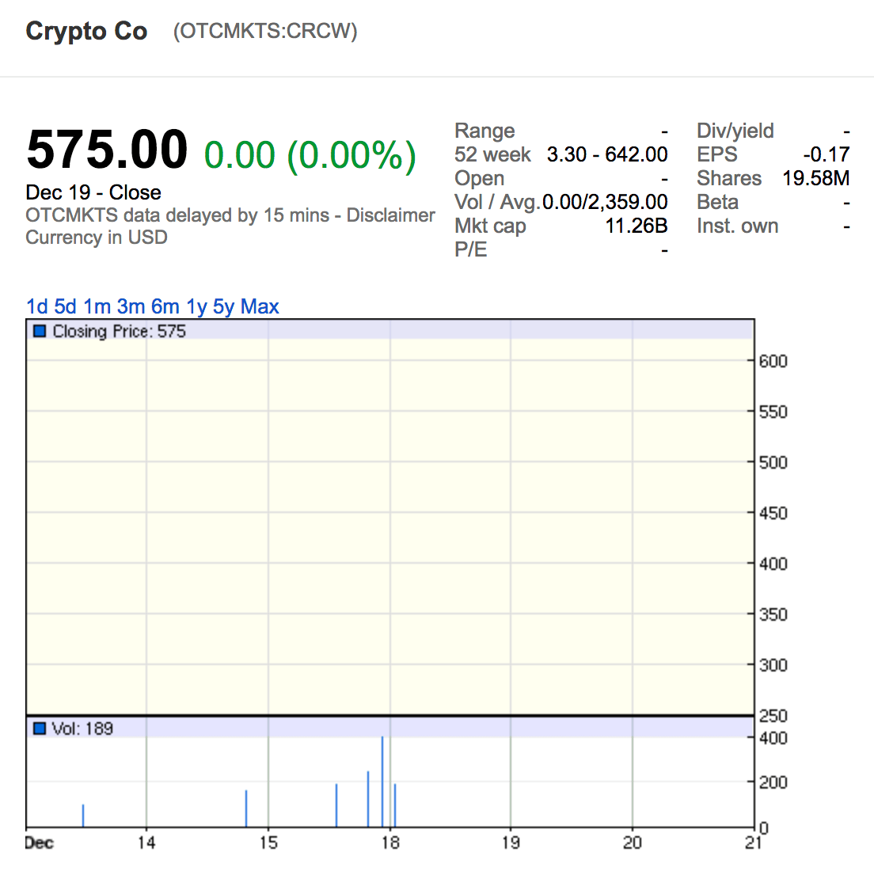The image size is (874, 882).
Task: Click the green 0.00 (0.00%) change
Action: pos(310,154)
